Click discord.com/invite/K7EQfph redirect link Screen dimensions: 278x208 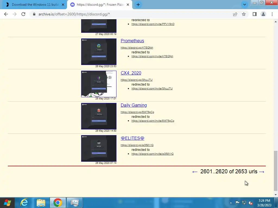pos(152,56)
